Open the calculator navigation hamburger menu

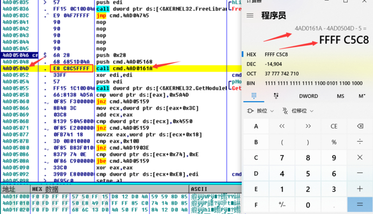pyautogui.click(x=250, y=16)
